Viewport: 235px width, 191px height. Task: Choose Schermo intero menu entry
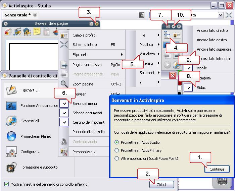point(92,45)
